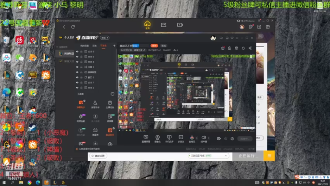
Task: Open the 房管助手 tool icon
Action: tap(95, 104)
